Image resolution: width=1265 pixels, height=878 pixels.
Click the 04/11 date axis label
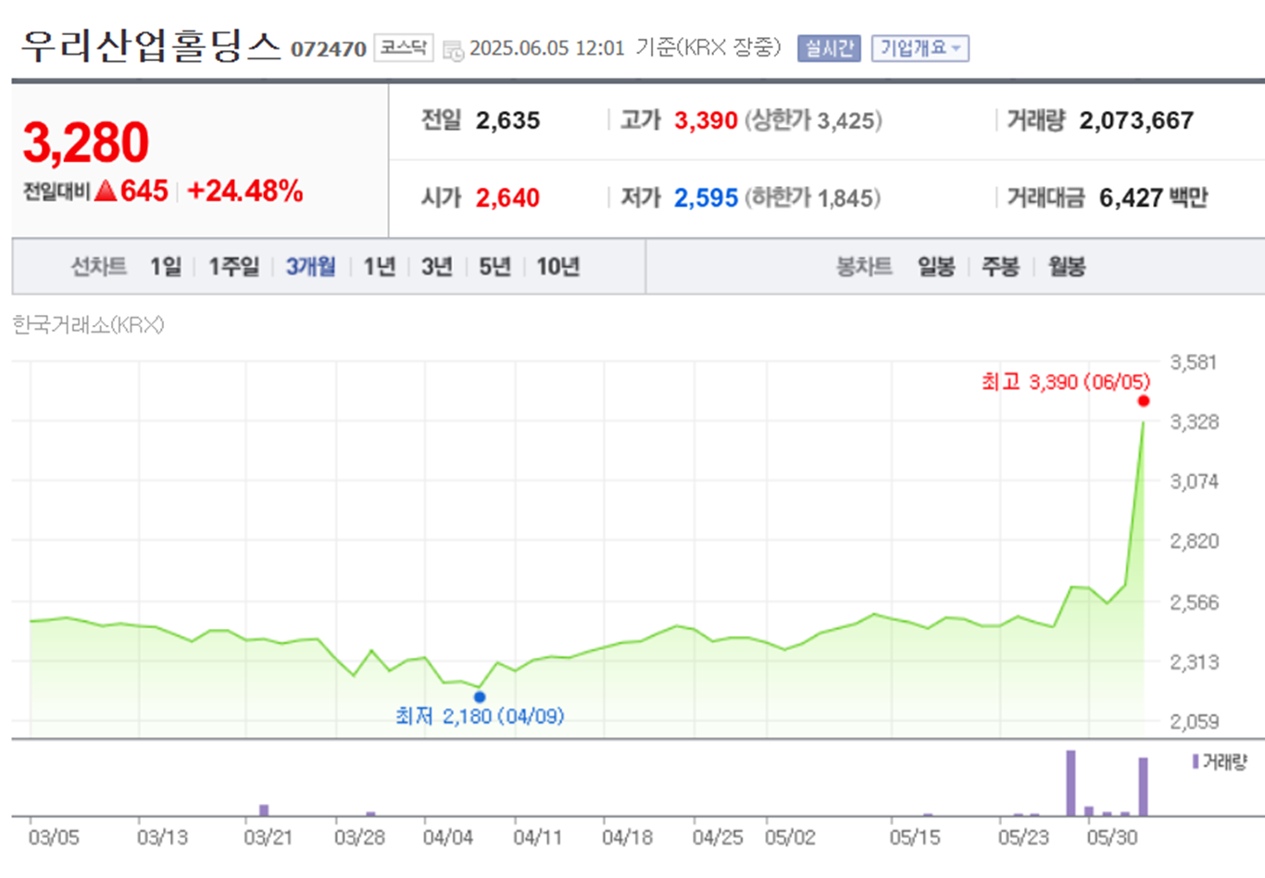click(x=538, y=838)
